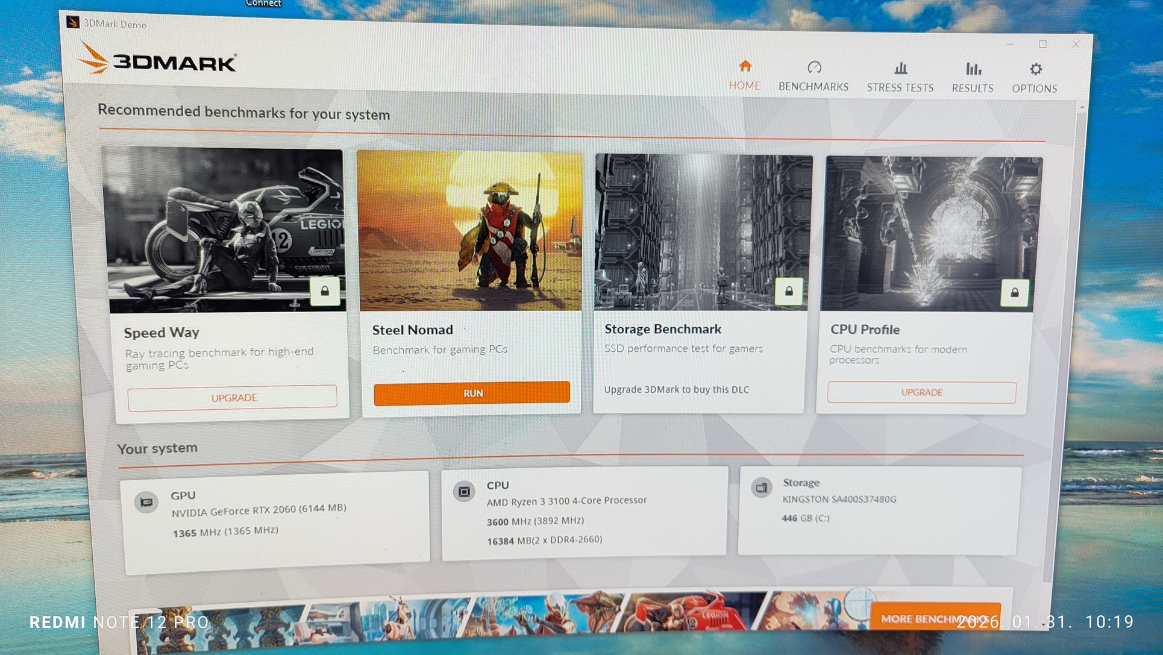Open the Stress Tests chart icon
The image size is (1163, 655).
pyautogui.click(x=900, y=68)
